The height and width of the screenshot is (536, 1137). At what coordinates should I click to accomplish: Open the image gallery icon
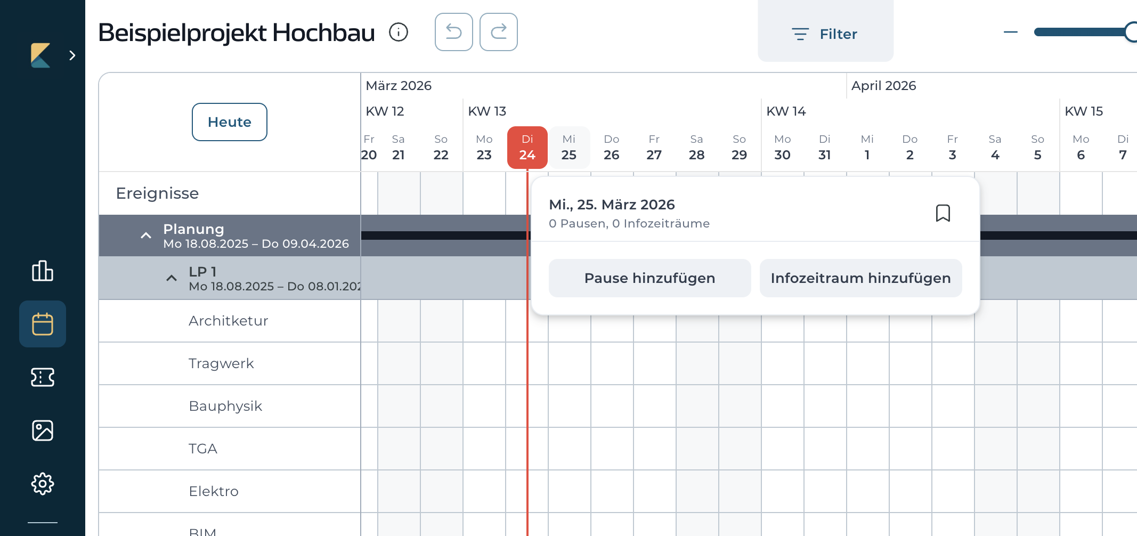(x=43, y=431)
